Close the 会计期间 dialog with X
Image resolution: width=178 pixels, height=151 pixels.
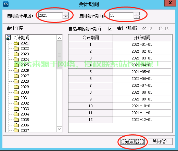[x=170, y=3]
